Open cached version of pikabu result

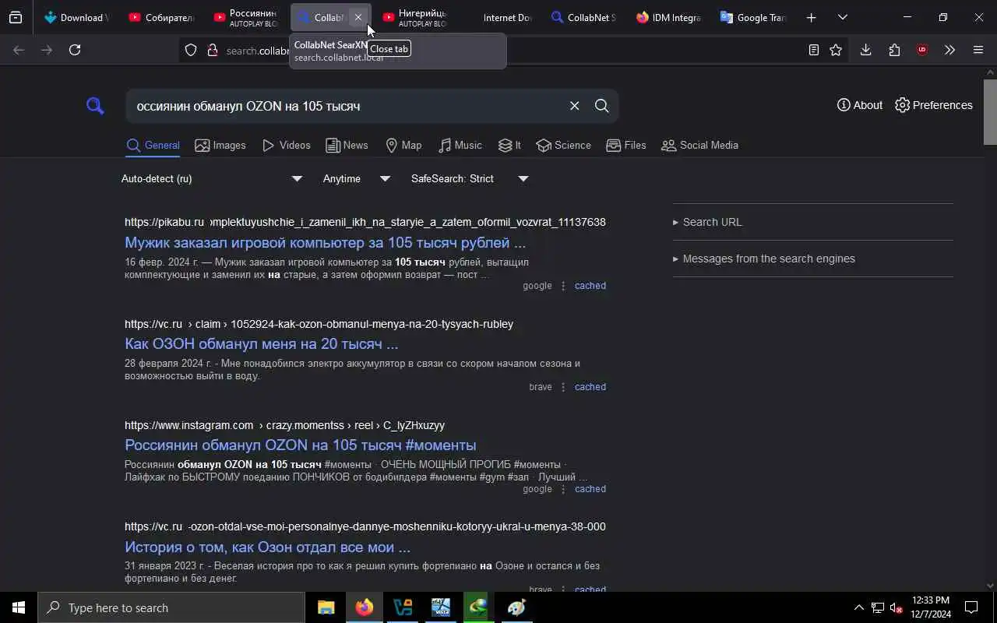tap(590, 286)
